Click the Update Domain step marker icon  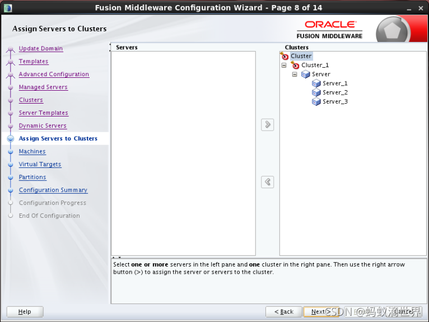pos(11,49)
